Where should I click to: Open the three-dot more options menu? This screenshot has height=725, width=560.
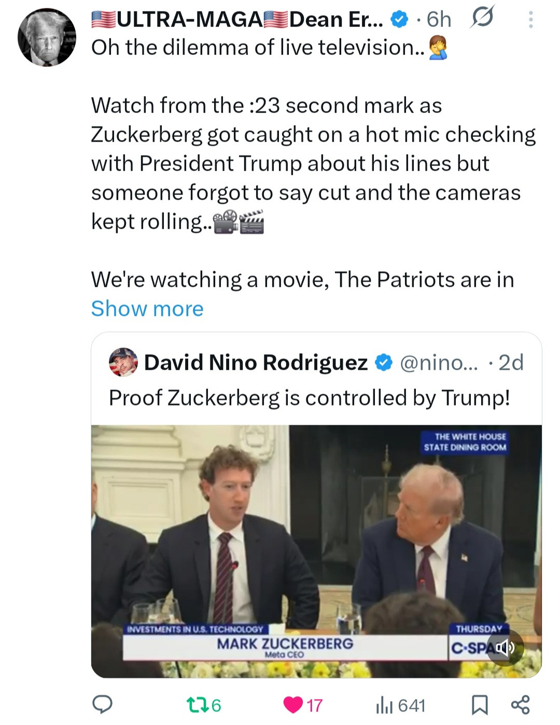pos(530,20)
